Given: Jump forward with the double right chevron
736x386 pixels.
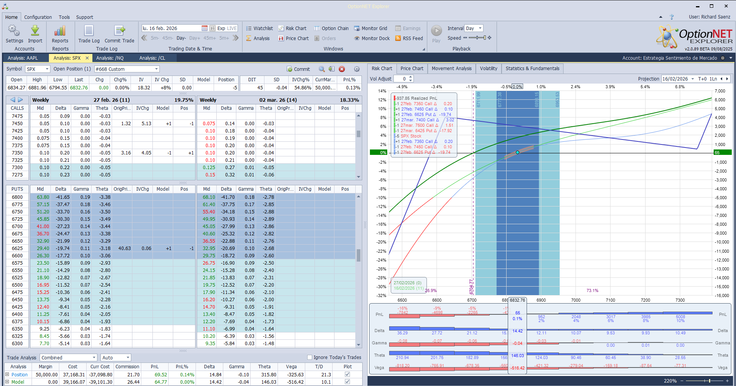Looking at the screenshot, I should 236,38.
